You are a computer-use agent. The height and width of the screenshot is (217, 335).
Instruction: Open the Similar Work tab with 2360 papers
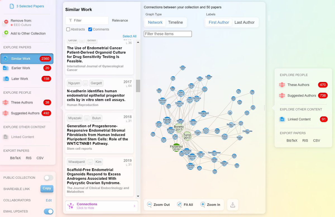[27, 59]
